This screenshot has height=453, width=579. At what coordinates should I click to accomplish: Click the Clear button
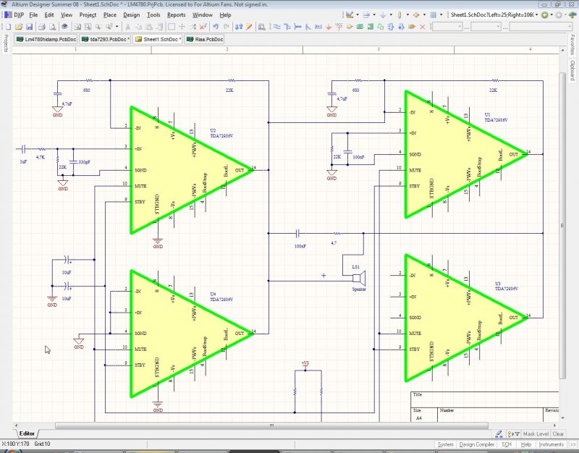pos(558,433)
